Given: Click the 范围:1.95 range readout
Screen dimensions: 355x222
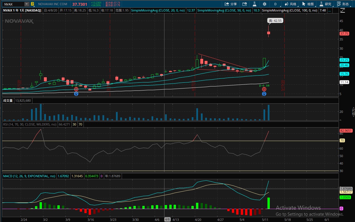Looking at the screenshot, I should pyautogui.click(x=122, y=10).
